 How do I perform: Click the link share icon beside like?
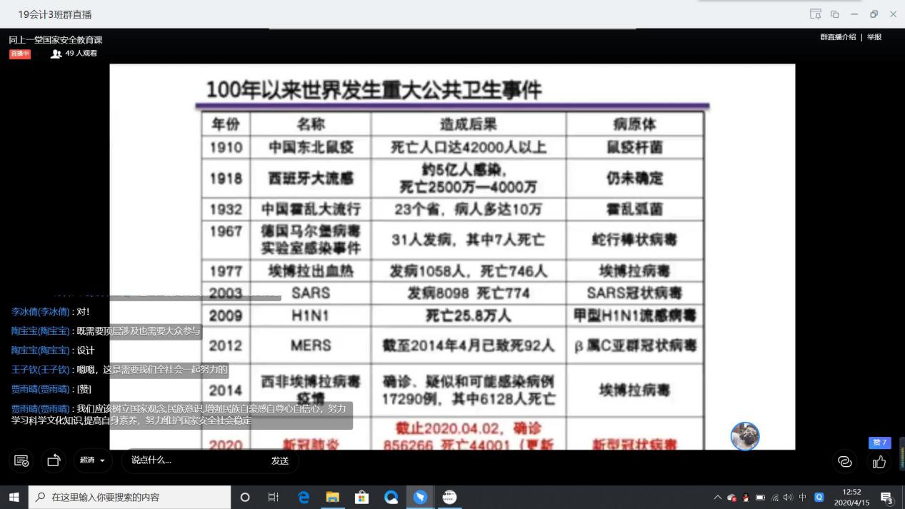click(845, 461)
